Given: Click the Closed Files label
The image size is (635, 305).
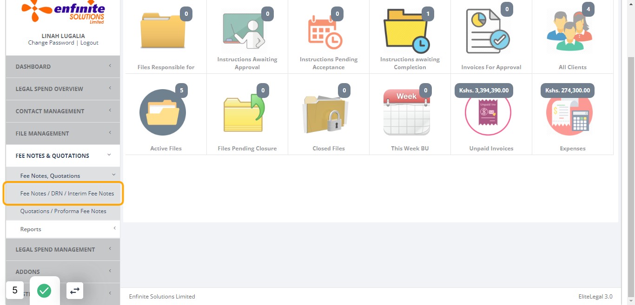Looking at the screenshot, I should (329, 149).
